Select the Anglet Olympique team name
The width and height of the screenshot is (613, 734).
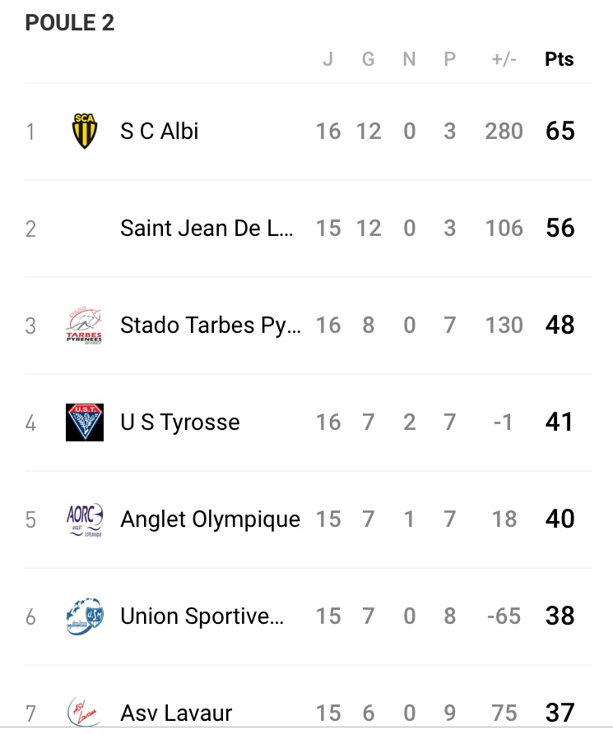(210, 519)
